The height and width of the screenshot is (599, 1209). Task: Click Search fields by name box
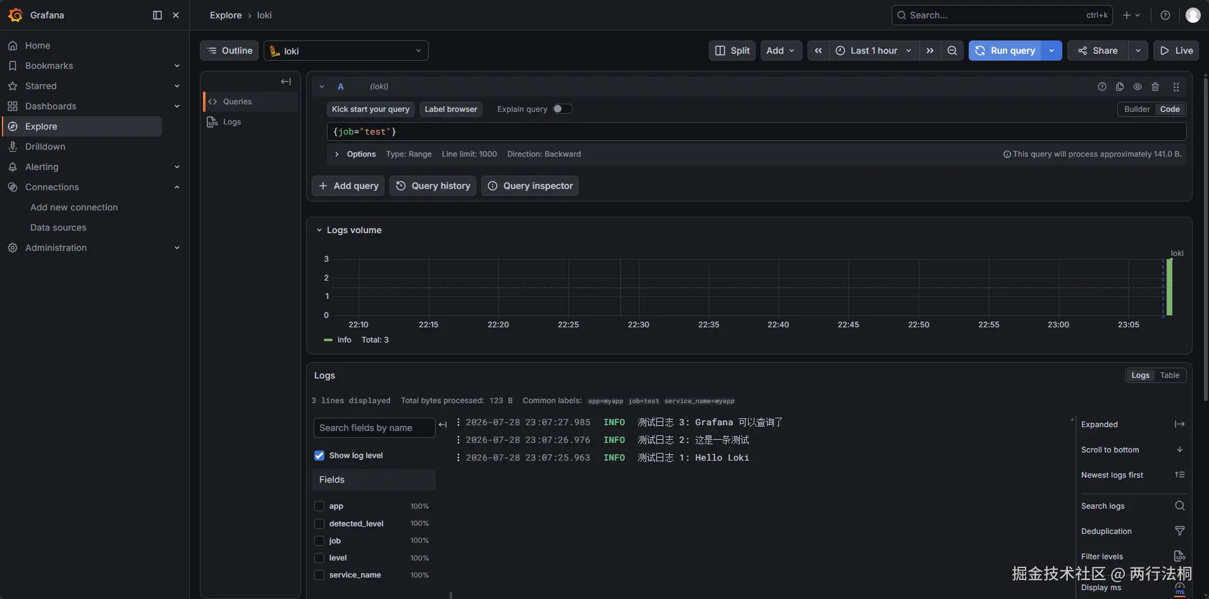(x=374, y=428)
